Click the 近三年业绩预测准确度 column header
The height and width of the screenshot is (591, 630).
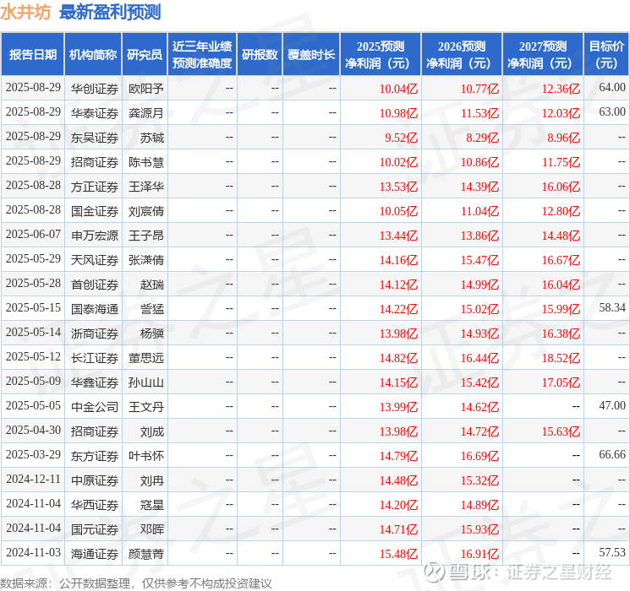coord(202,55)
